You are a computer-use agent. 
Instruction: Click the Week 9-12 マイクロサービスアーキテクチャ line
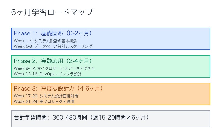pyautogui.click(x=54, y=68)
